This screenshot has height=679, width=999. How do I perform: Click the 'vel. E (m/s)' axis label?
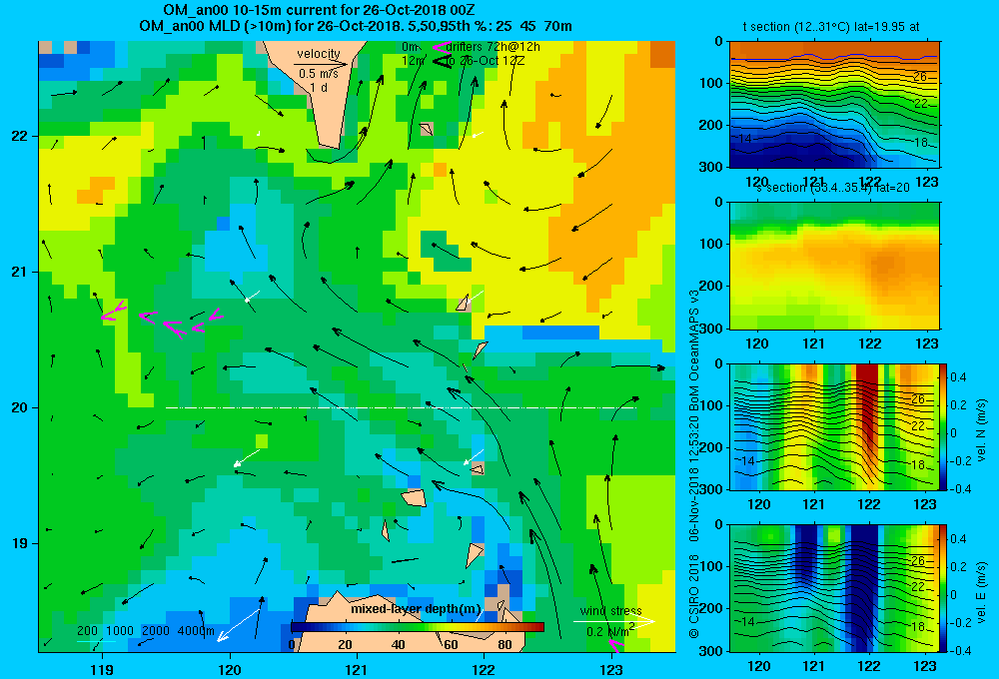pos(981,592)
